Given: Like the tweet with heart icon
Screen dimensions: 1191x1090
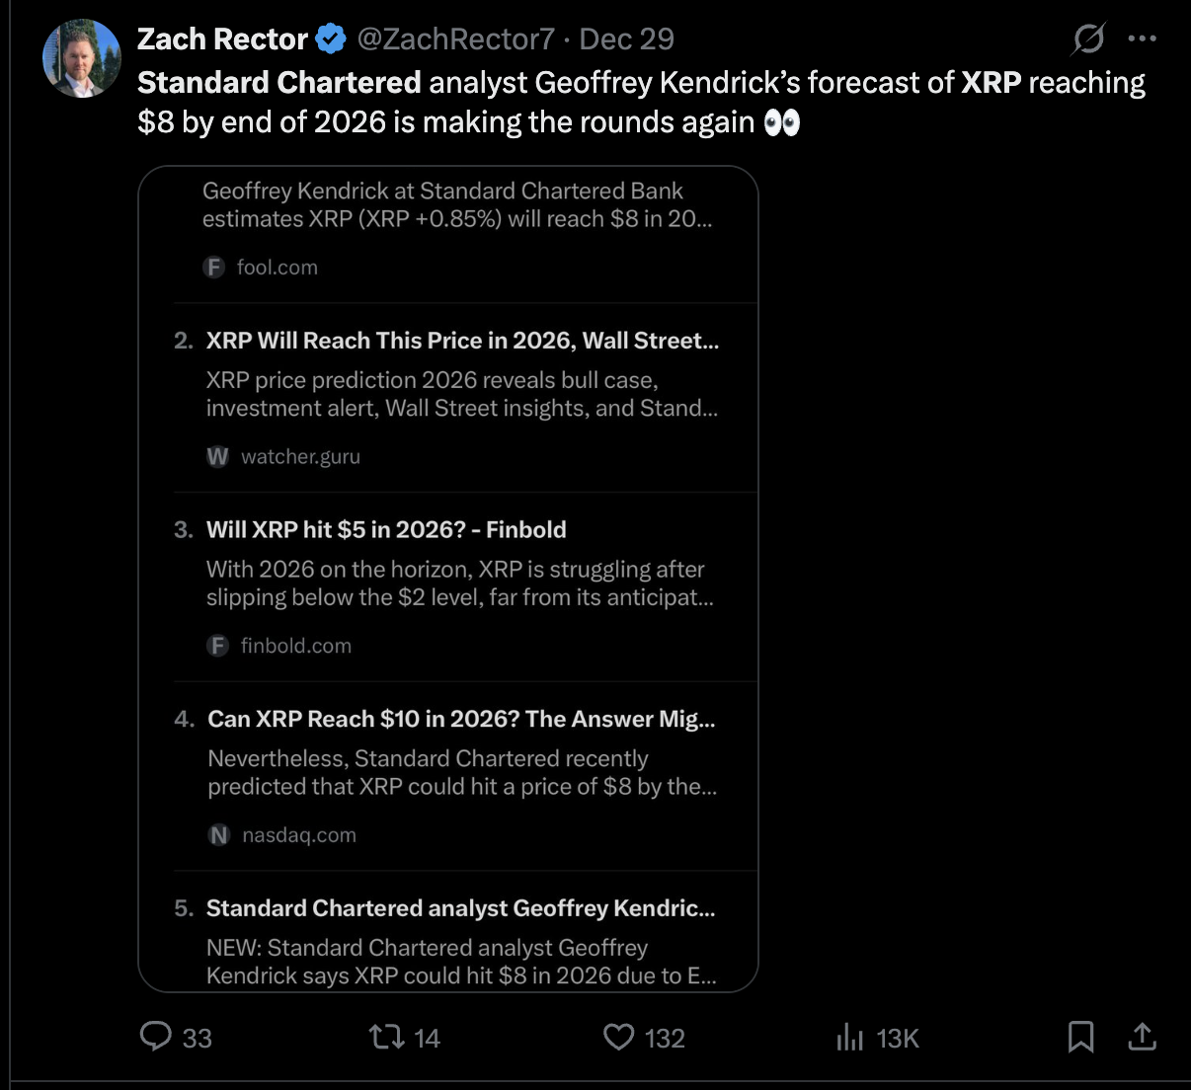Looking at the screenshot, I should coord(618,1037).
